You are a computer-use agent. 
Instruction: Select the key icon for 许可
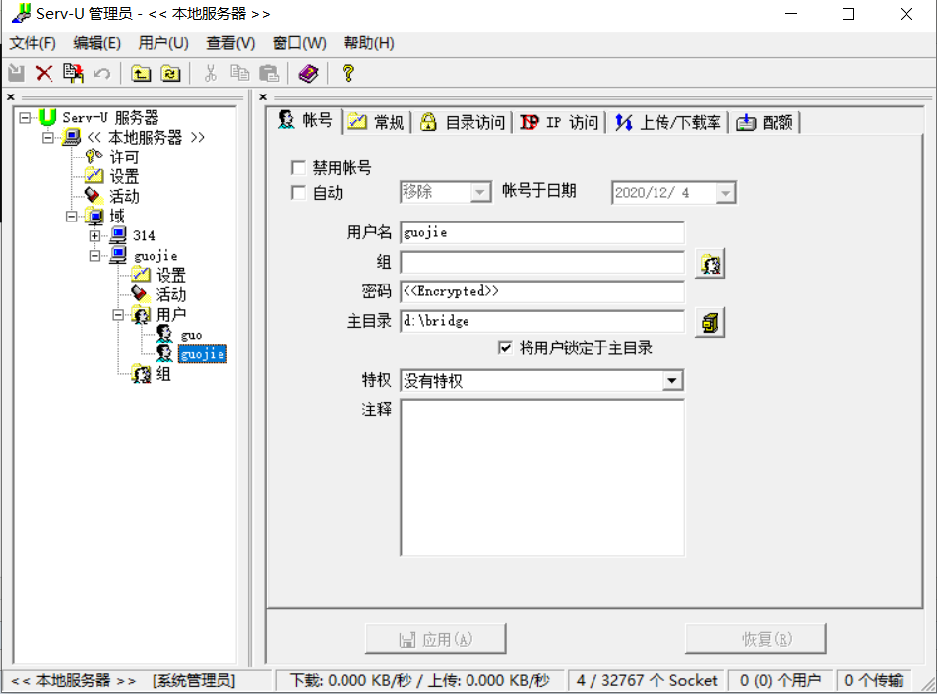point(94,157)
